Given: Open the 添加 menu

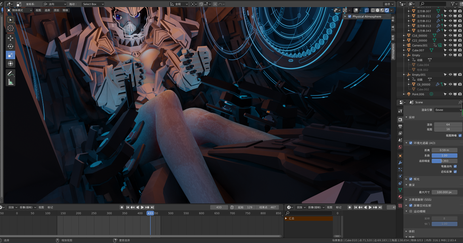Looking at the screenshot, I should [x=56, y=11].
